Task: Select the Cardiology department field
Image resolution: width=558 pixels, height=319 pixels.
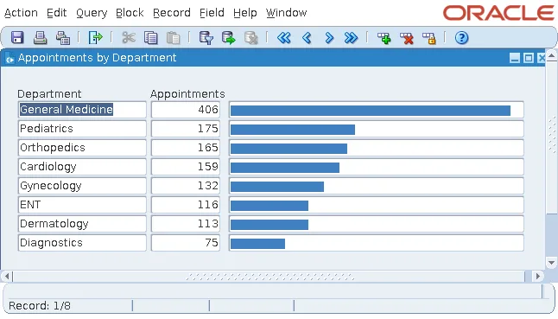Action: [82, 167]
